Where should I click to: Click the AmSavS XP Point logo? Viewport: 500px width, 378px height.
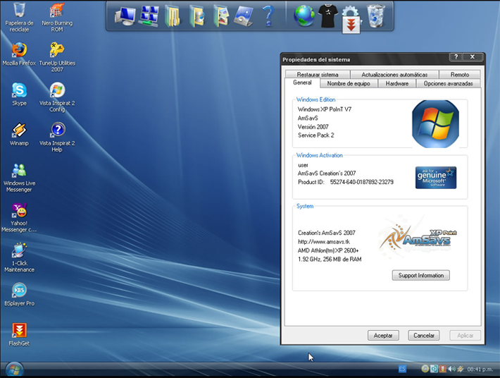[x=418, y=236]
